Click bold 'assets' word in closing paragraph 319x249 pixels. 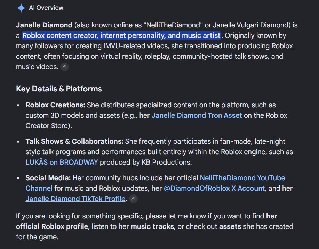(x=230, y=226)
